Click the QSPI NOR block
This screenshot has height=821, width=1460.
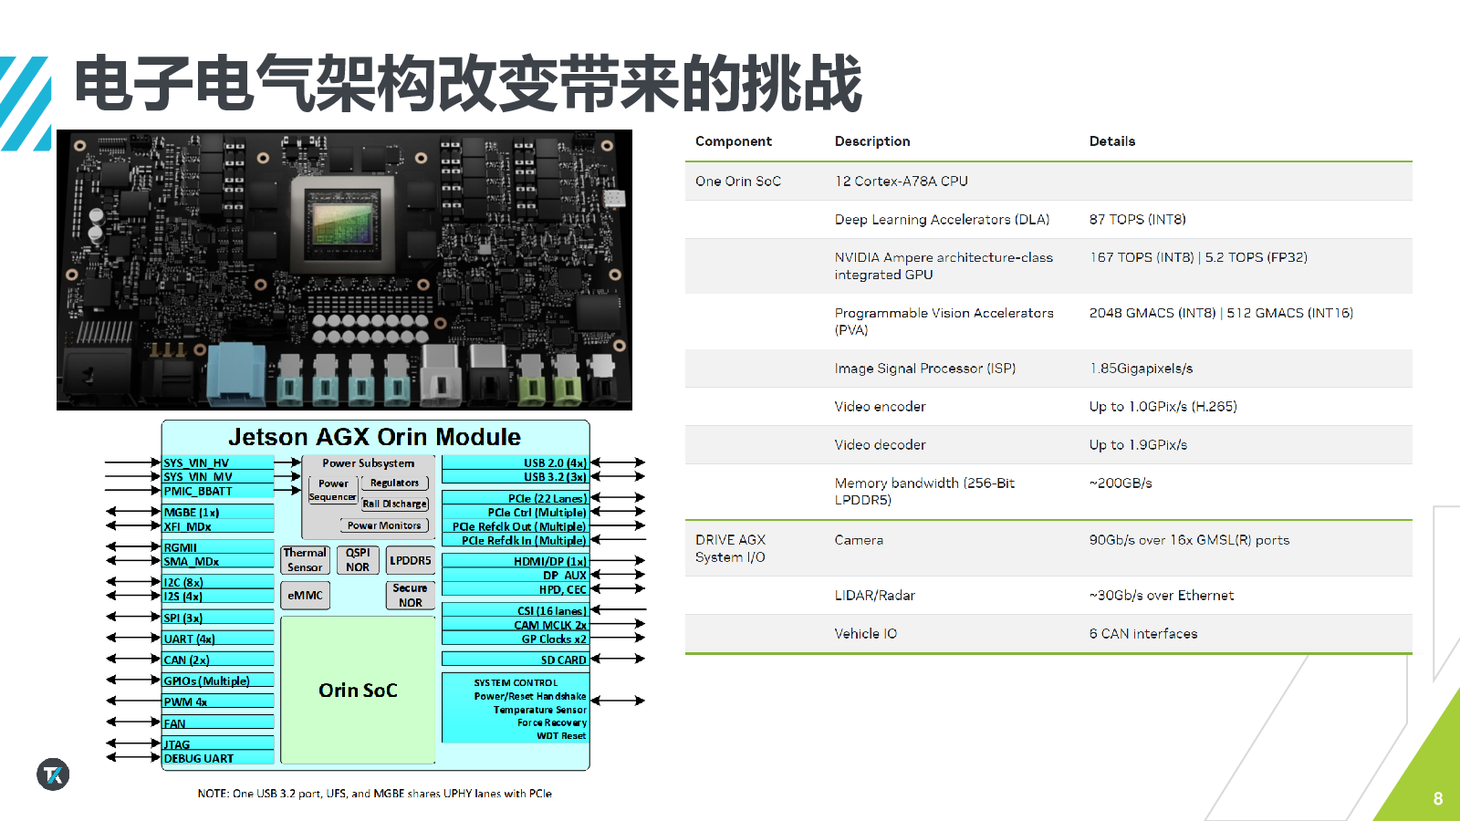pos(358,560)
